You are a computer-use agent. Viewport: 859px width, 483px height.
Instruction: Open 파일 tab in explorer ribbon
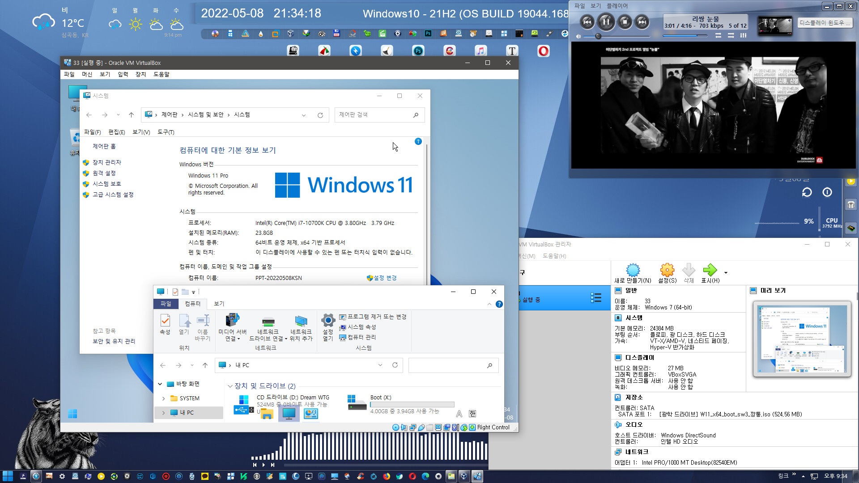click(166, 304)
